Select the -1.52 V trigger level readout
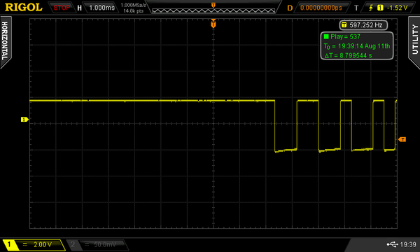Screen dimensions: 420x252 397,8
